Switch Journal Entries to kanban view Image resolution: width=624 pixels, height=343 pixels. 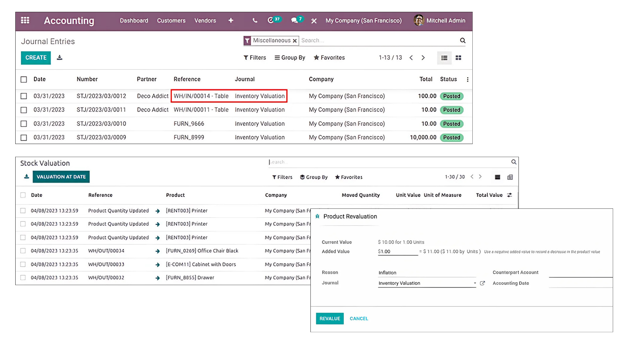pyautogui.click(x=458, y=58)
